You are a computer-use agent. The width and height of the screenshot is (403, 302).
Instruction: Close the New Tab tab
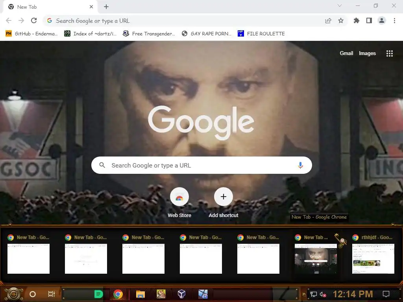[x=91, y=7]
